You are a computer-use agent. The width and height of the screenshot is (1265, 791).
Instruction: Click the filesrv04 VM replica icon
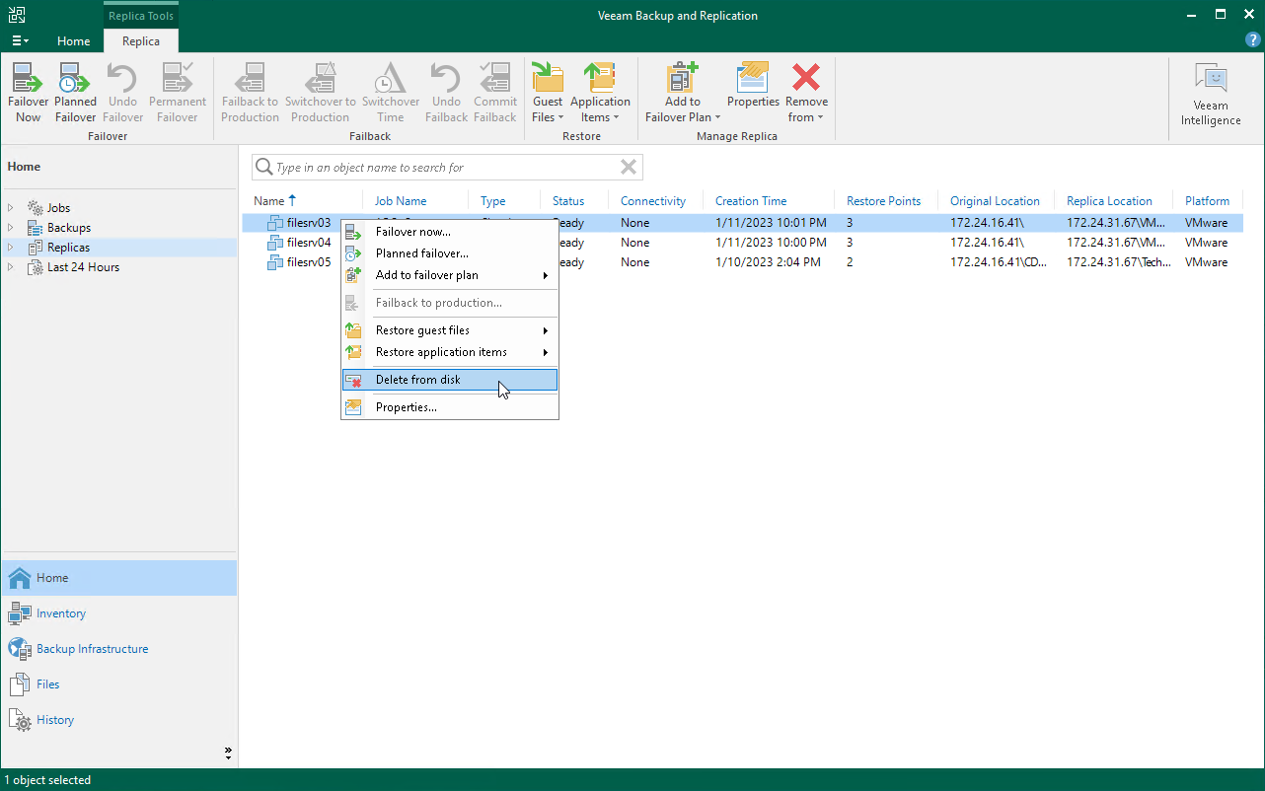[x=275, y=243]
